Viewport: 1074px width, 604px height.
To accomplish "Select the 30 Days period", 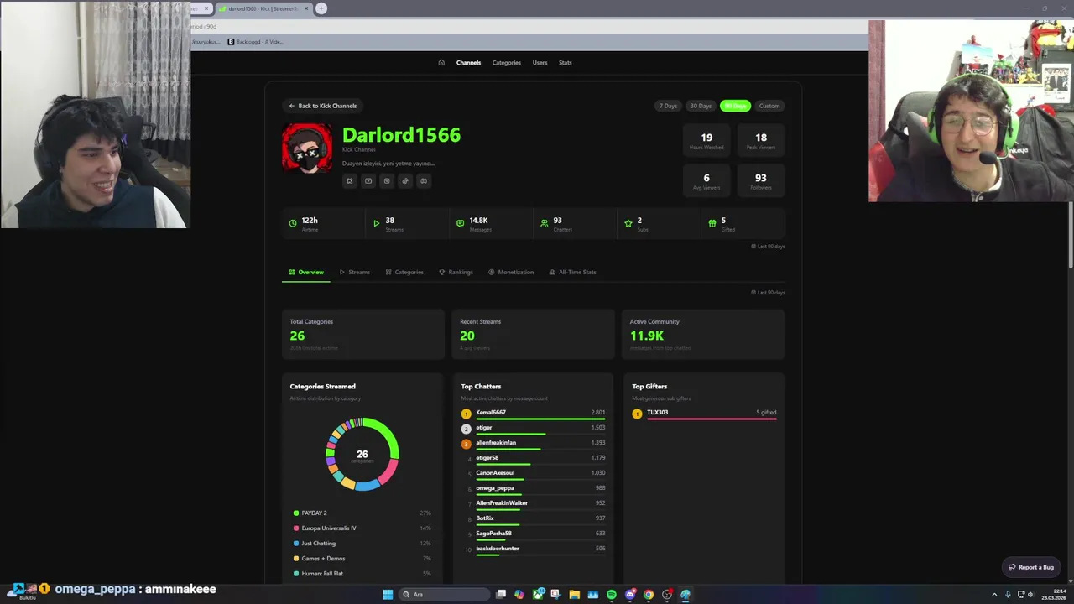I will tap(701, 106).
